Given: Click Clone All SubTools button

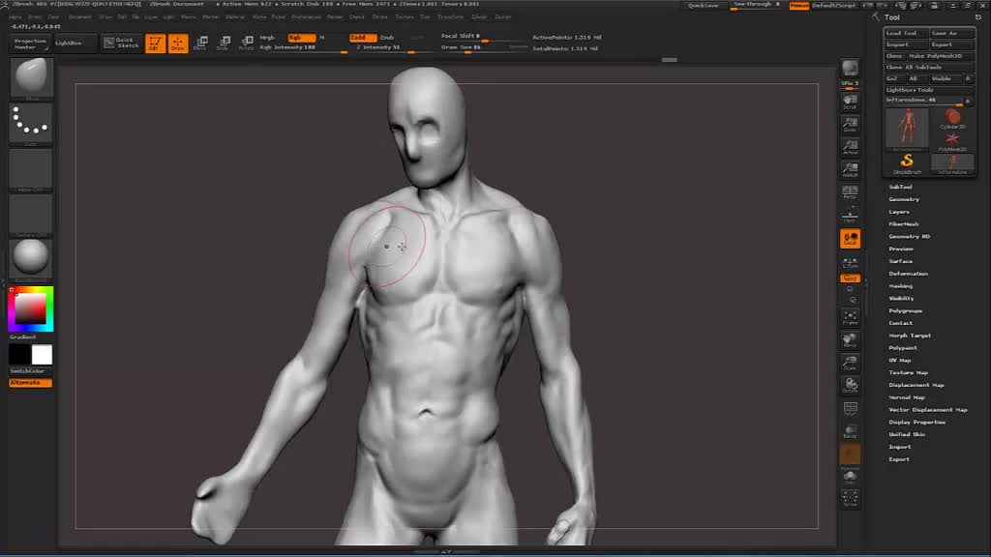Looking at the screenshot, I should click(929, 68).
